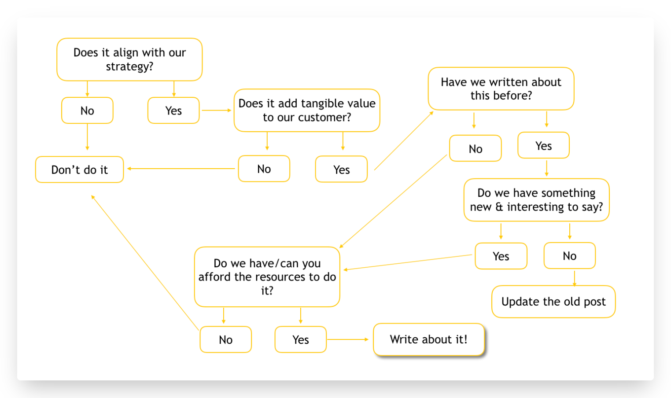Click the 'afford the resources to do it?' box
The width and height of the screenshot is (671, 398).
tap(267, 277)
